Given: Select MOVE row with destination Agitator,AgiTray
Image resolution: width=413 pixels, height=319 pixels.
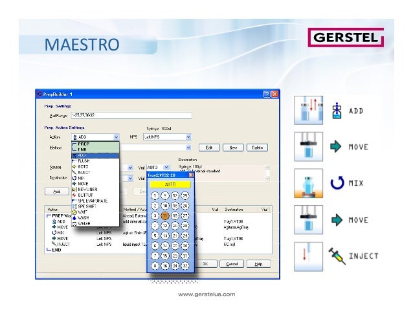Looking at the screenshot, I should pos(158,227).
